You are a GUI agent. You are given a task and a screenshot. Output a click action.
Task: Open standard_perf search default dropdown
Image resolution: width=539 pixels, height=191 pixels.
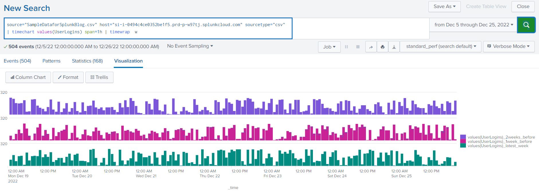pos(441,46)
